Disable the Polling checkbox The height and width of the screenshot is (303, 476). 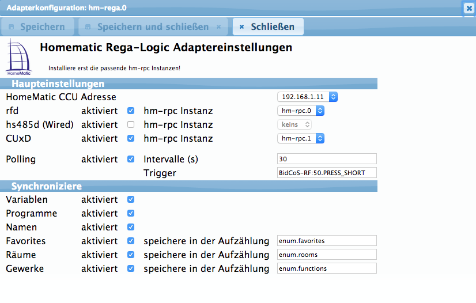click(x=131, y=159)
